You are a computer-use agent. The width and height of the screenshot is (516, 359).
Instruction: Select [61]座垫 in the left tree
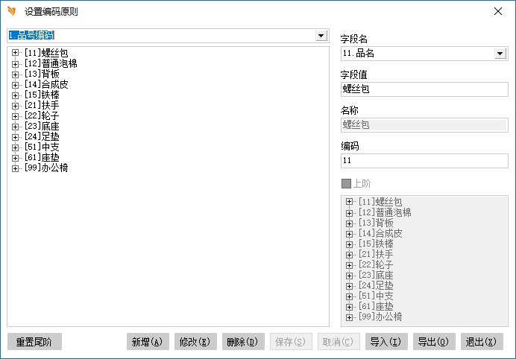click(x=43, y=157)
